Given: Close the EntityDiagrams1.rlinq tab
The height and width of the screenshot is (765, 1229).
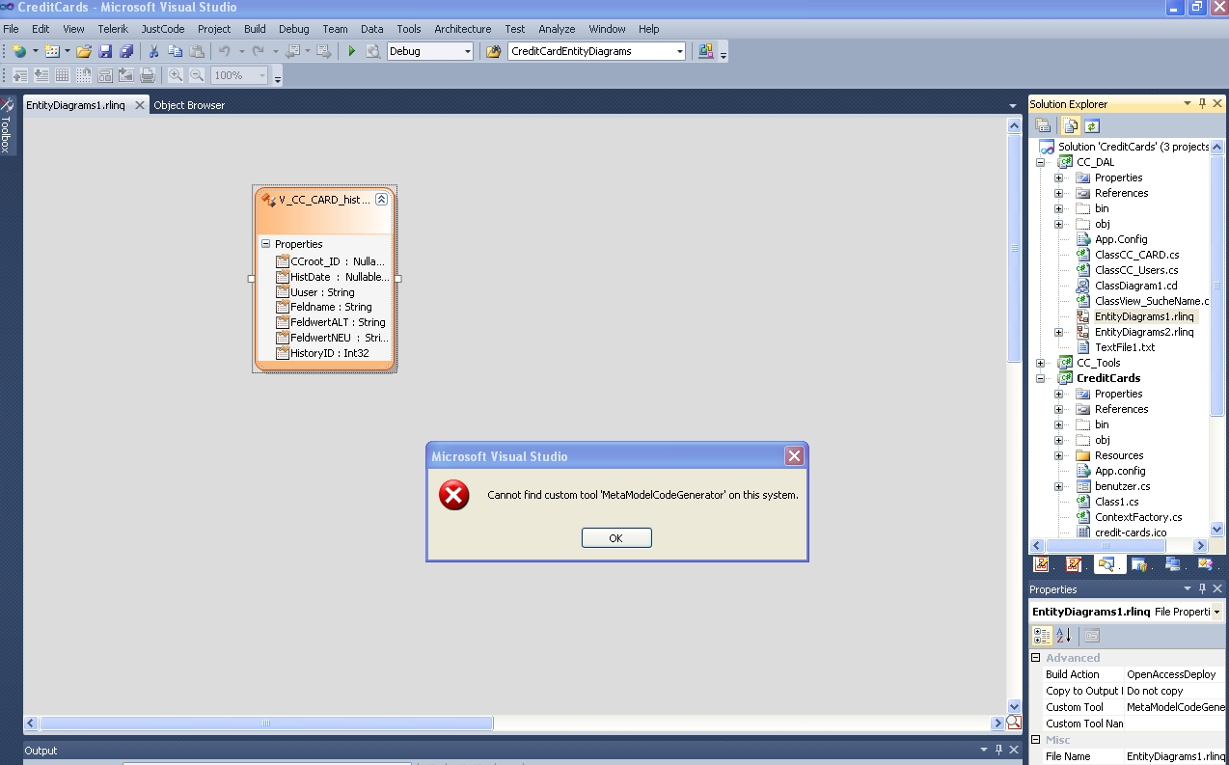Looking at the screenshot, I should (x=139, y=105).
